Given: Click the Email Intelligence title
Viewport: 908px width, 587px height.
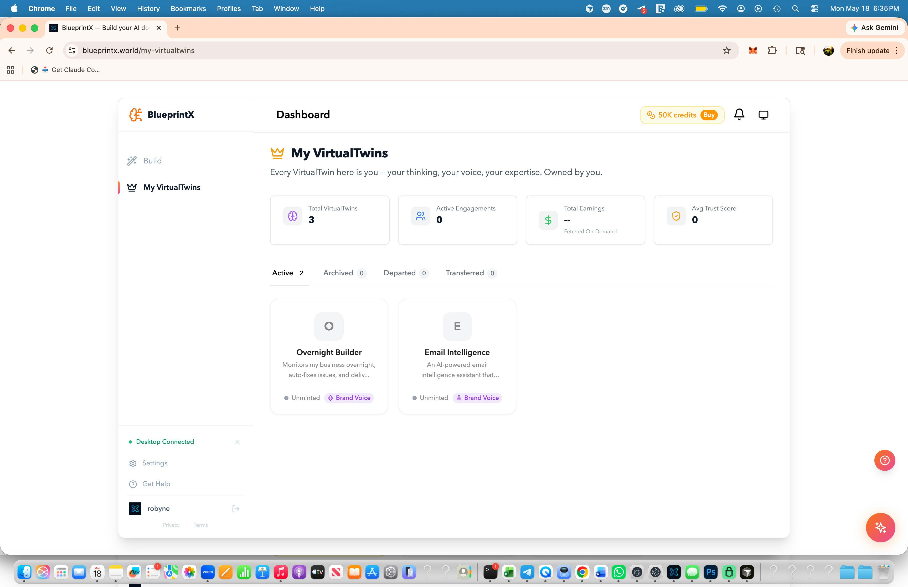Looking at the screenshot, I should point(457,353).
